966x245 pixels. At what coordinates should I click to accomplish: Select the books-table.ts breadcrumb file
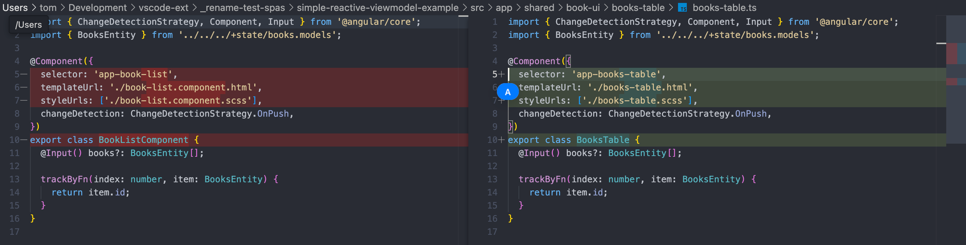tap(724, 8)
